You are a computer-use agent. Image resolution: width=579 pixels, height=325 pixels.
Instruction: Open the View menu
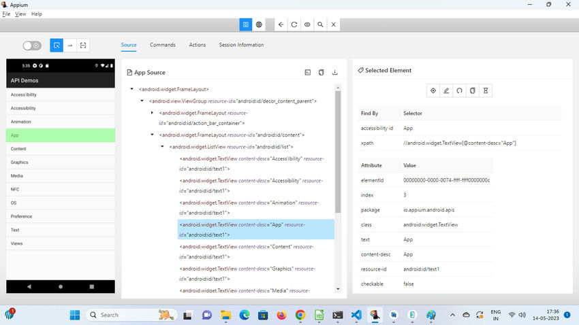click(x=20, y=14)
